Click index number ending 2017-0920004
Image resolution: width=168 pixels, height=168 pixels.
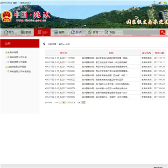pos(60,97)
